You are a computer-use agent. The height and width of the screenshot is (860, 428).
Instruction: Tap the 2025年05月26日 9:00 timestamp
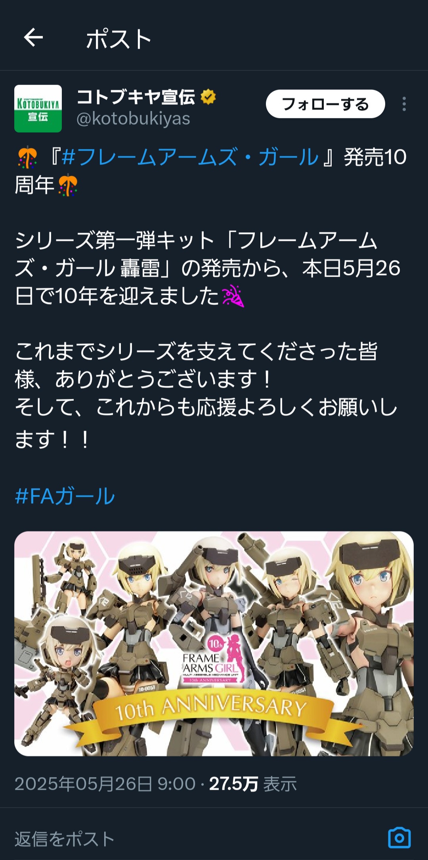(105, 784)
